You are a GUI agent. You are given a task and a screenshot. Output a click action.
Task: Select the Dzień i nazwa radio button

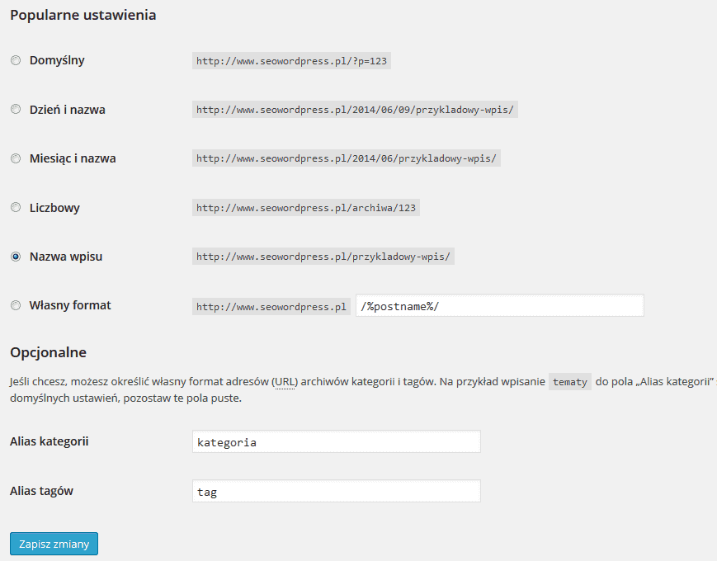(x=16, y=109)
